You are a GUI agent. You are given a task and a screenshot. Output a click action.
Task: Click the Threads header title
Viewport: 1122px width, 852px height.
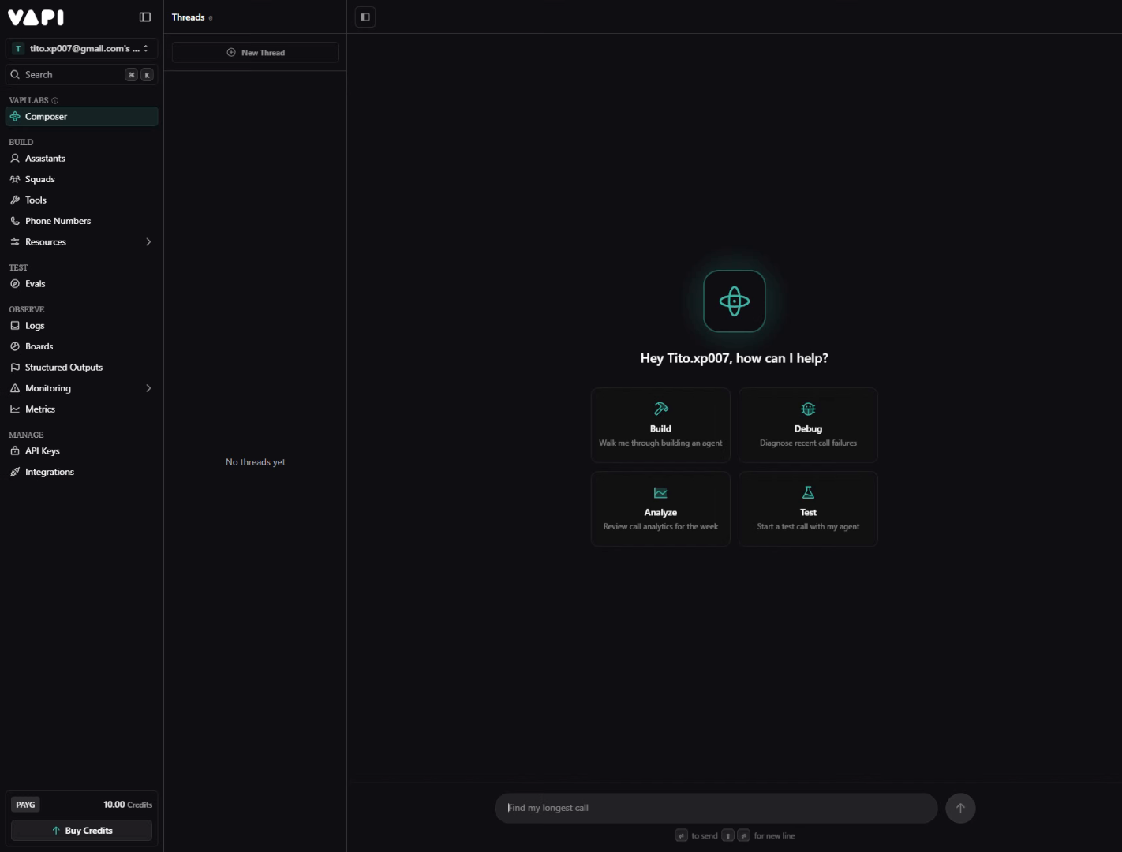pyautogui.click(x=188, y=17)
